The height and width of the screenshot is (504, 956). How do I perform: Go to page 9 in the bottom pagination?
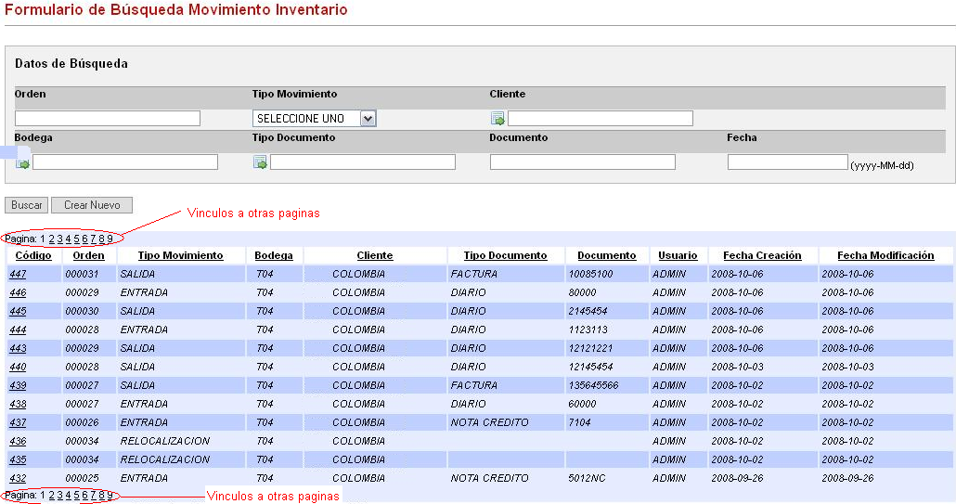(110, 496)
